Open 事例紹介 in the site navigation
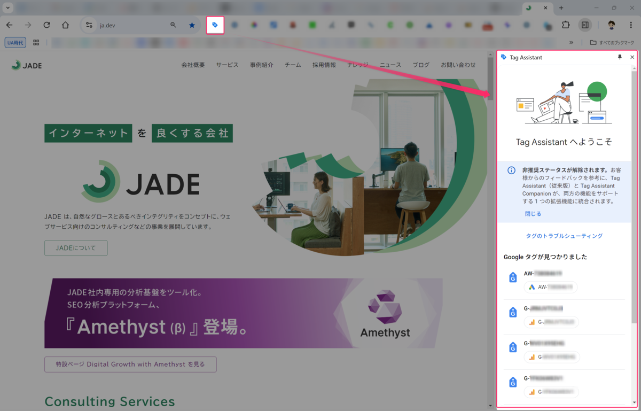The image size is (641, 411). click(x=261, y=65)
